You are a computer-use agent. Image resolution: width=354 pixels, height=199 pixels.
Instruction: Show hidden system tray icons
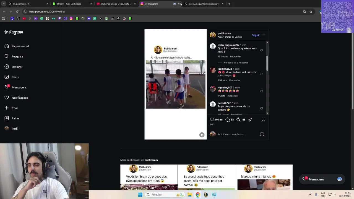(310, 195)
